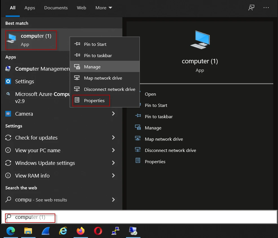
Task: Choose Map network drive in context menu
Action: (x=105, y=78)
